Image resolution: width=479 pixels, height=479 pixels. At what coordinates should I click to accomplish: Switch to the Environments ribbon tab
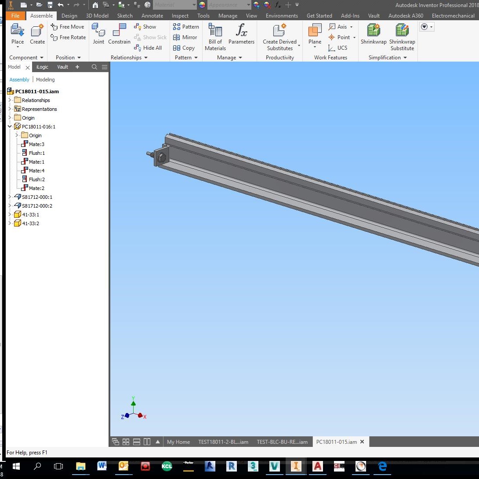[x=282, y=15]
